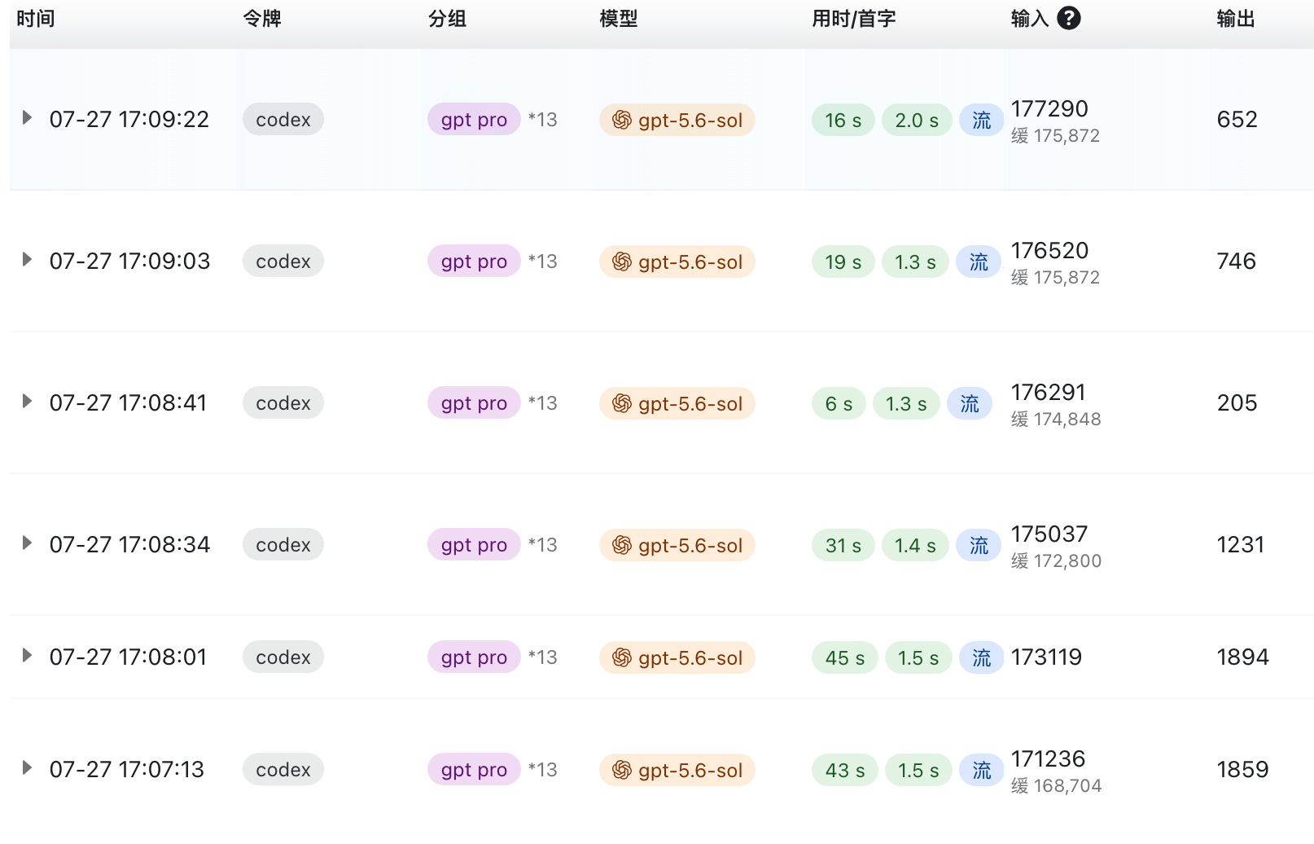
Task: Click the gpt-5.6-sol model tag at 17:08:34
Action: tap(677, 545)
